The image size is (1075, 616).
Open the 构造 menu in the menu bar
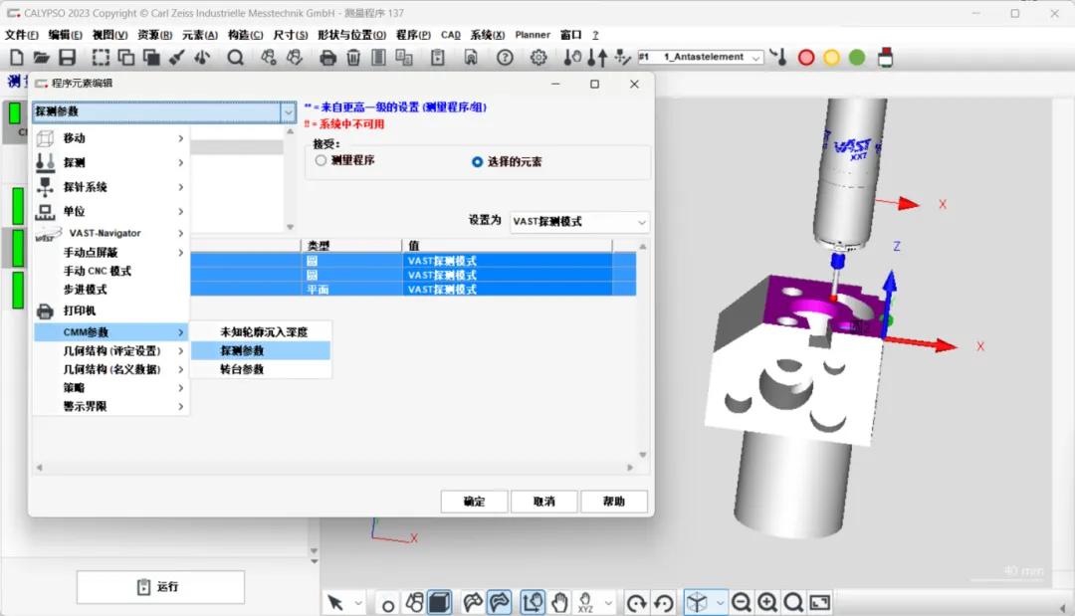coord(246,35)
